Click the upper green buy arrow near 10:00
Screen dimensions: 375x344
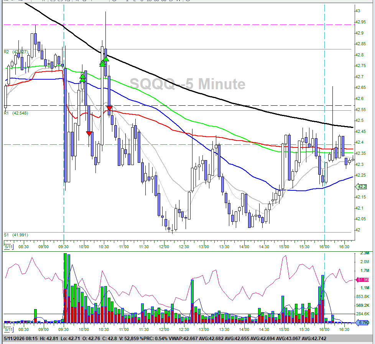82,77
